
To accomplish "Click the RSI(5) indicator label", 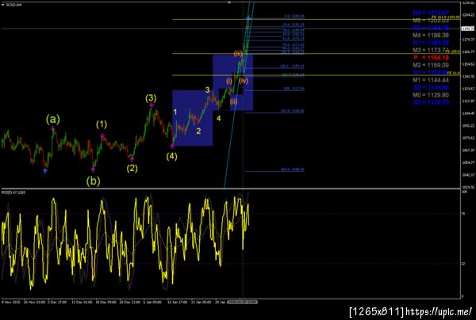I will (13, 192).
